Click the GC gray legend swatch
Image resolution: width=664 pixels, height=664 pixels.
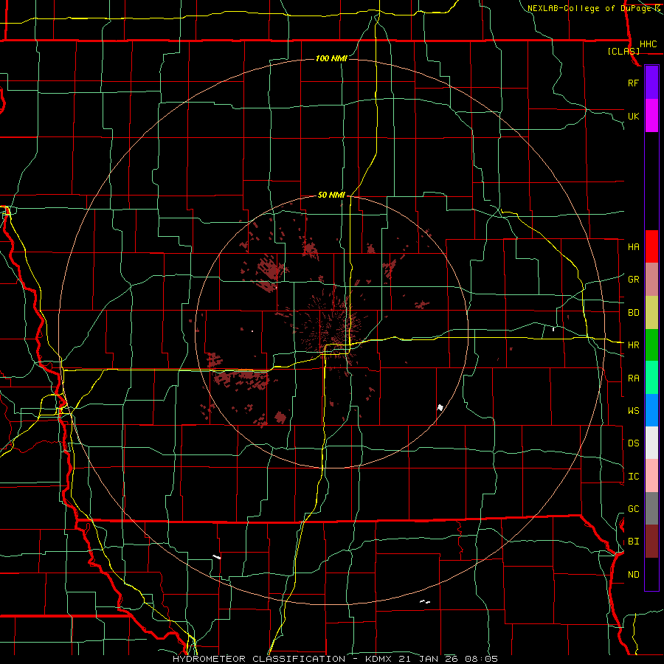tap(651, 508)
